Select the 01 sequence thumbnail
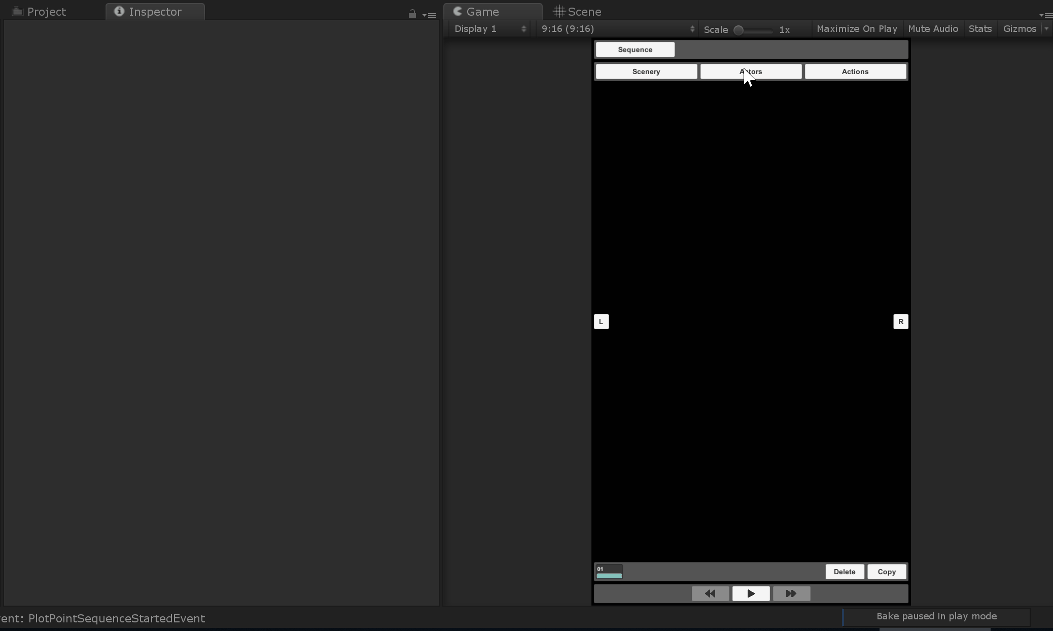 point(609,571)
